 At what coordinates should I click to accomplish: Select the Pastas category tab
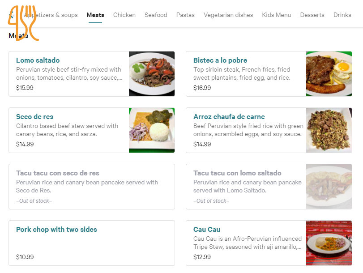point(185,15)
